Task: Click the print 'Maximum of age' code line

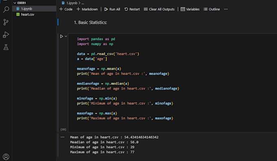Action: tap(125, 118)
